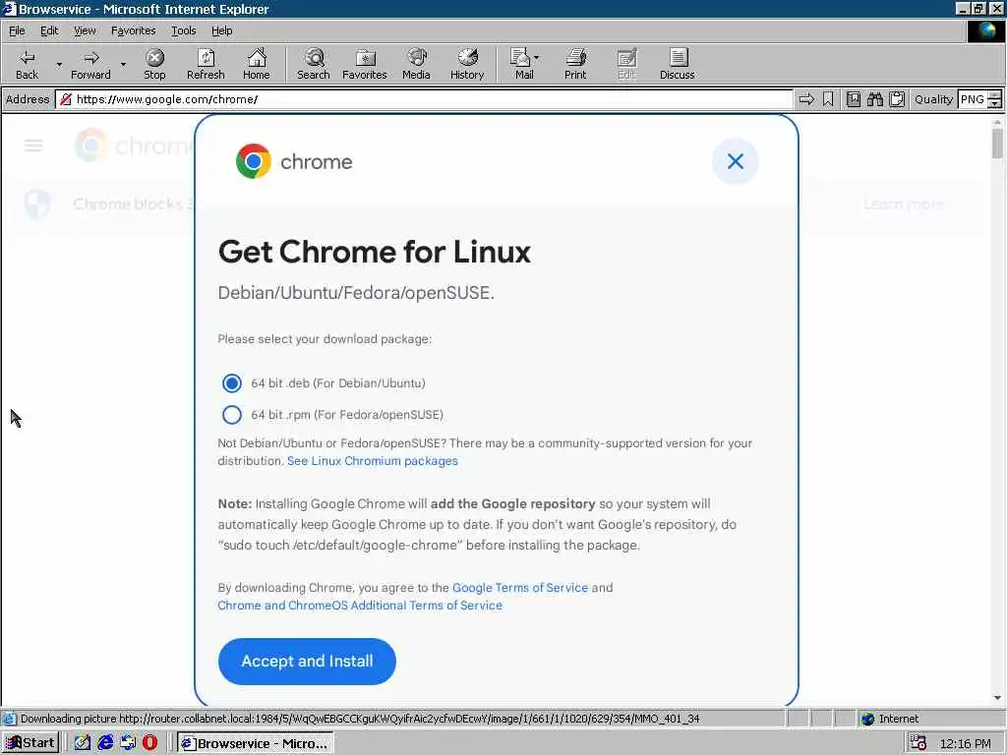Viewport: 1007px width, 755px height.
Task: Open the Discuss toolbar button
Action: point(678,64)
